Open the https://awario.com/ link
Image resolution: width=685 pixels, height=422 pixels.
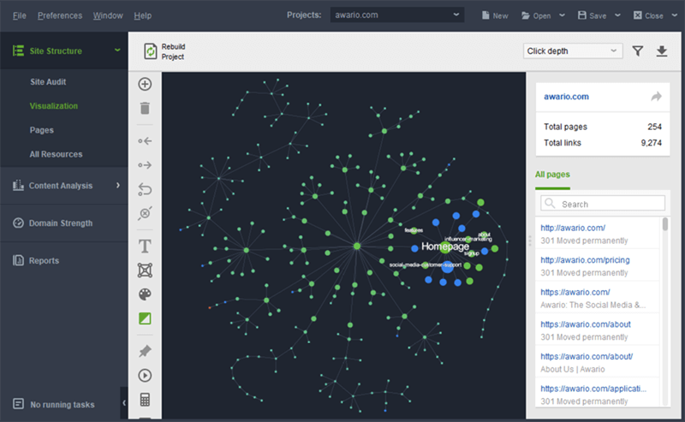pyautogui.click(x=575, y=292)
